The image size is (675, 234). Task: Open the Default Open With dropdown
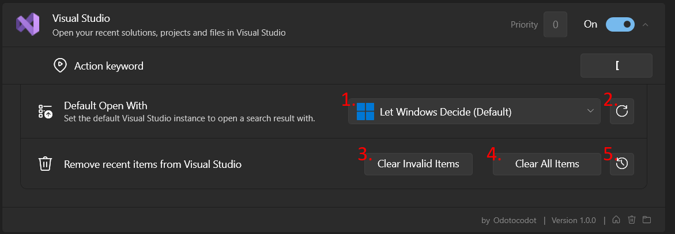(474, 112)
